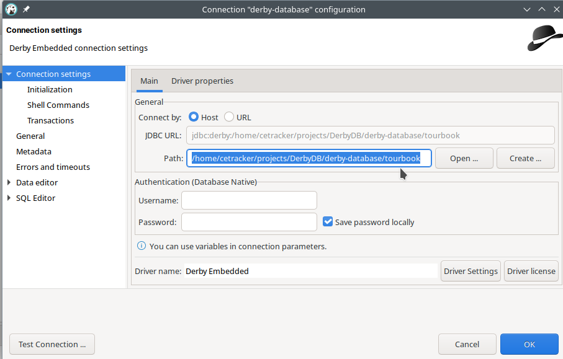Expand the Data editor tree node
This screenshot has width=563, height=359.
(9, 182)
